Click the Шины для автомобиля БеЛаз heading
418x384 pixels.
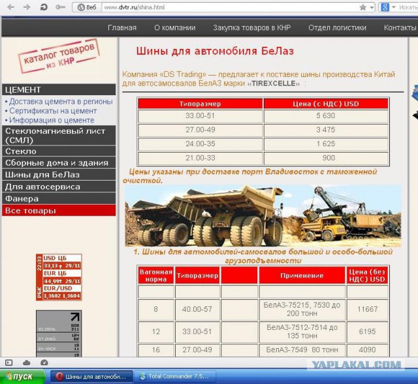click(x=215, y=51)
